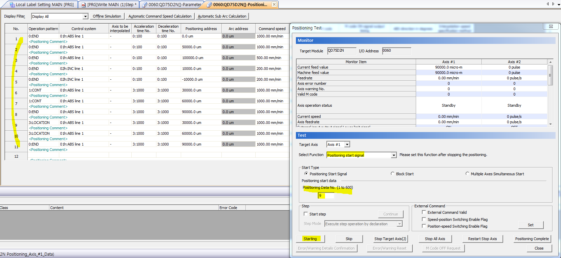Screen dimensions: 561x258
Task: Check Position-speed Switching Enable Flag
Action: [424, 226]
